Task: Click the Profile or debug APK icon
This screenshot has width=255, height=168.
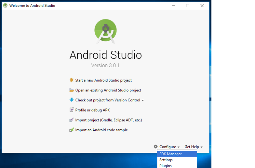Action: (71, 110)
